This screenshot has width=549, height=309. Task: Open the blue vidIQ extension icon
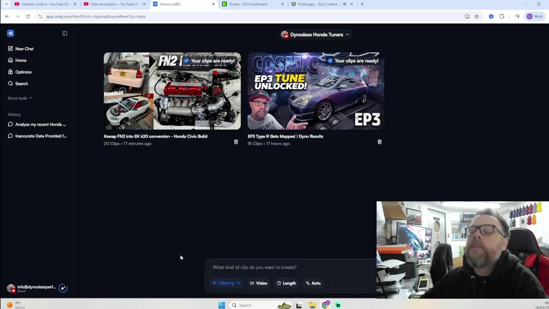pyautogui.click(x=491, y=16)
